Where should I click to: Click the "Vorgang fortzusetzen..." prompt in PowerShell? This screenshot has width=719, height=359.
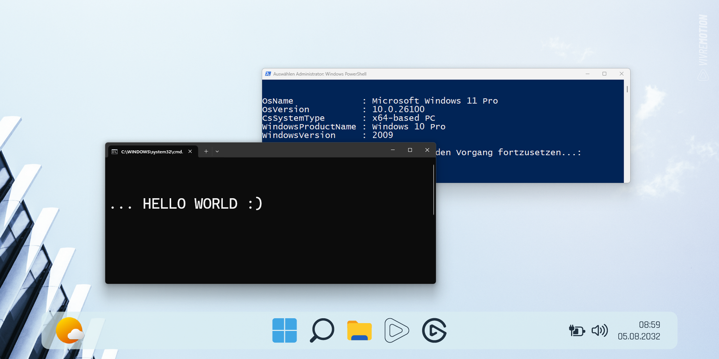pos(519,153)
